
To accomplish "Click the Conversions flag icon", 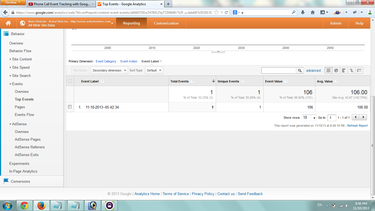I will click(x=6, y=181).
